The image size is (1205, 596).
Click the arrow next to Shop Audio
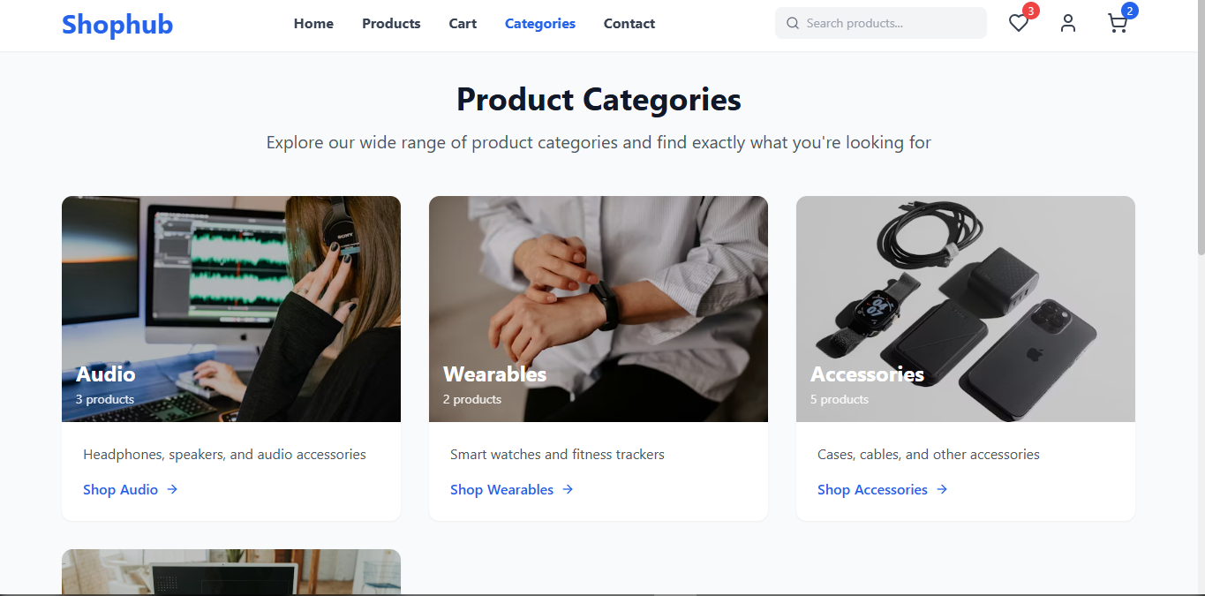pyautogui.click(x=172, y=489)
